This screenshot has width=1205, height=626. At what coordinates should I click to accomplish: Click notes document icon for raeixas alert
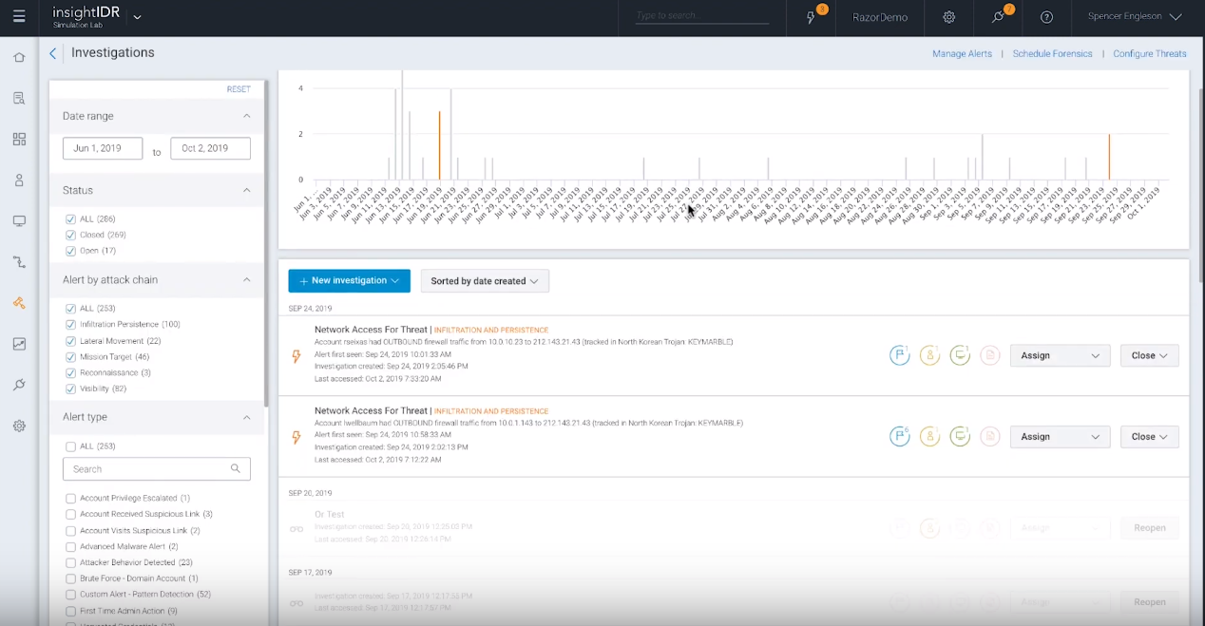(990, 355)
